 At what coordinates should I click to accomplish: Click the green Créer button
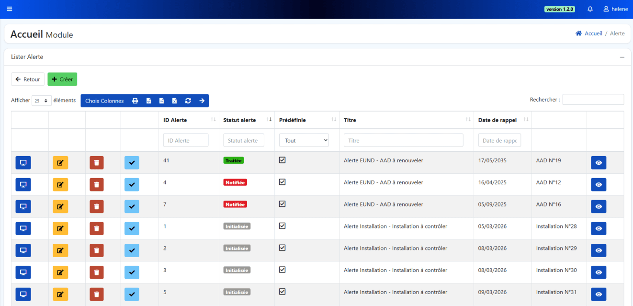click(62, 79)
